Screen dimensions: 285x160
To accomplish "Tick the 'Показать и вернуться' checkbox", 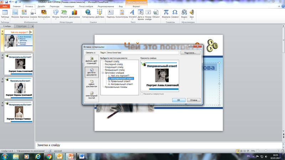I will pyautogui.click(x=142, y=94).
